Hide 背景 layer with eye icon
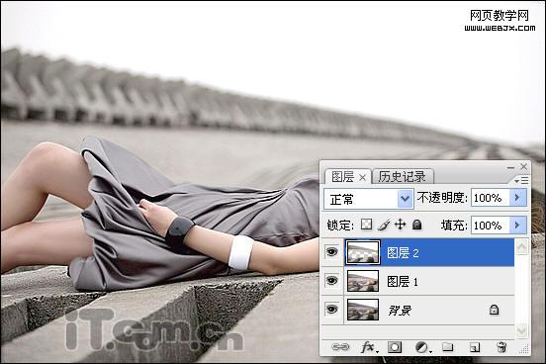This screenshot has height=364, width=546. click(331, 309)
